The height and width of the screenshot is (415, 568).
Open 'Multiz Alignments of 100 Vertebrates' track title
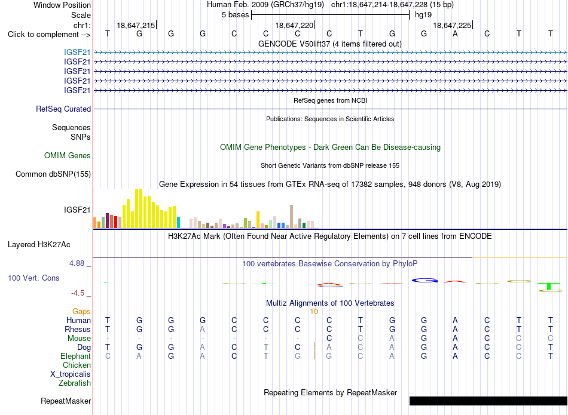[x=330, y=303]
